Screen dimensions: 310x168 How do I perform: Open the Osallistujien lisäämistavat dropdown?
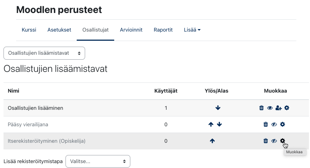[44, 53]
